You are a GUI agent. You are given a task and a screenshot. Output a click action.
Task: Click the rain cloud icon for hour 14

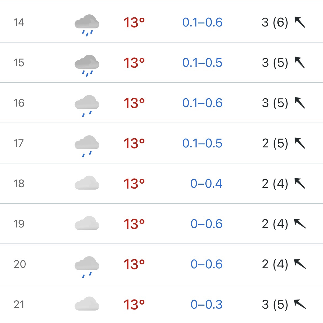pos(87,25)
